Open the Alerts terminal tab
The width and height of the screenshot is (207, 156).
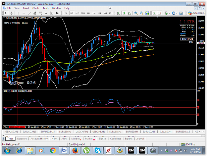coord(65,139)
